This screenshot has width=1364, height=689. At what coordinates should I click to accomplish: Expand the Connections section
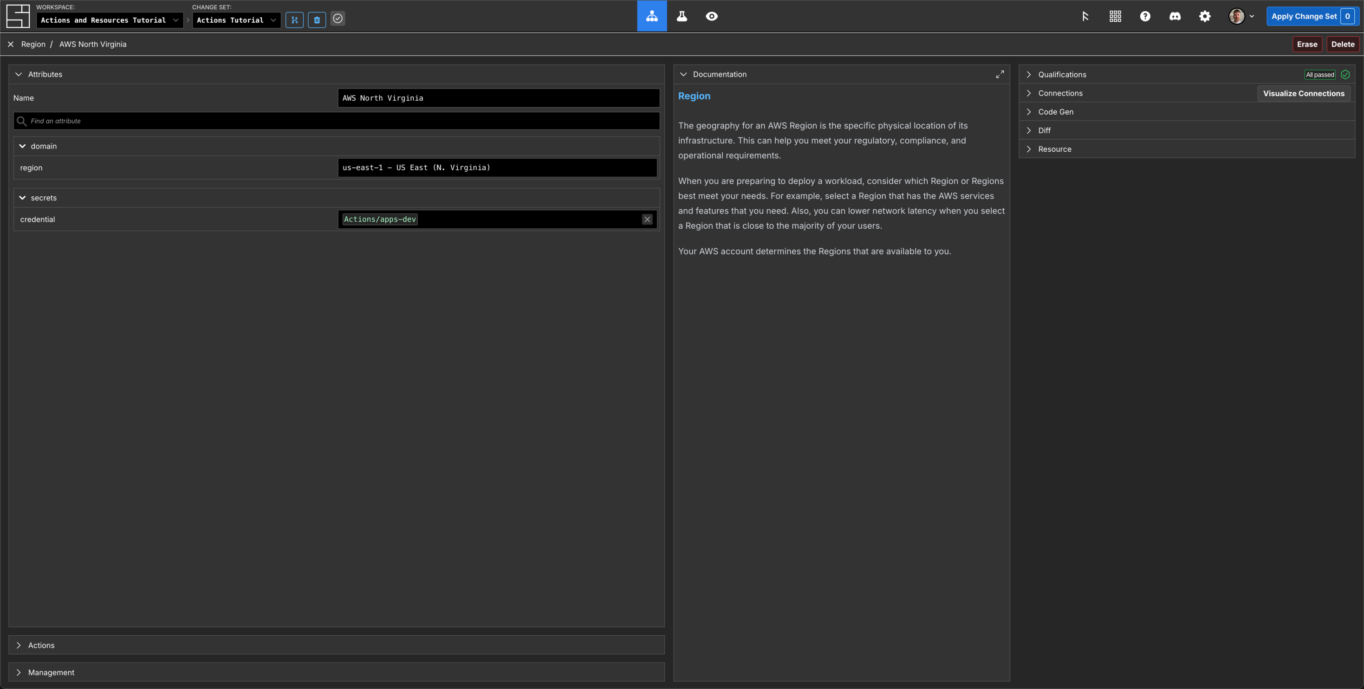[1028, 93]
